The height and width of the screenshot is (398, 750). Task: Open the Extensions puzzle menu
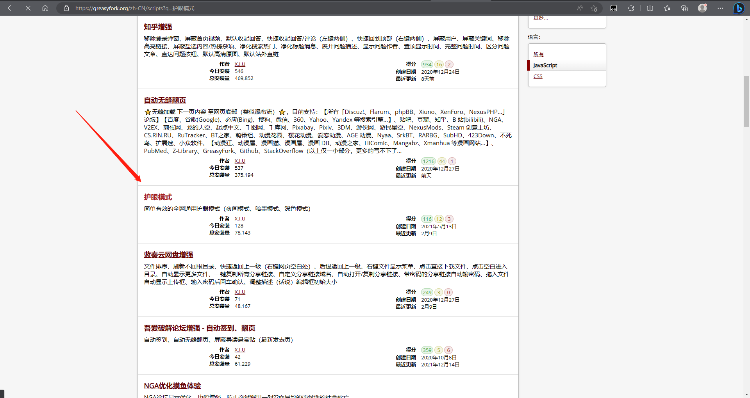pyautogui.click(x=631, y=8)
